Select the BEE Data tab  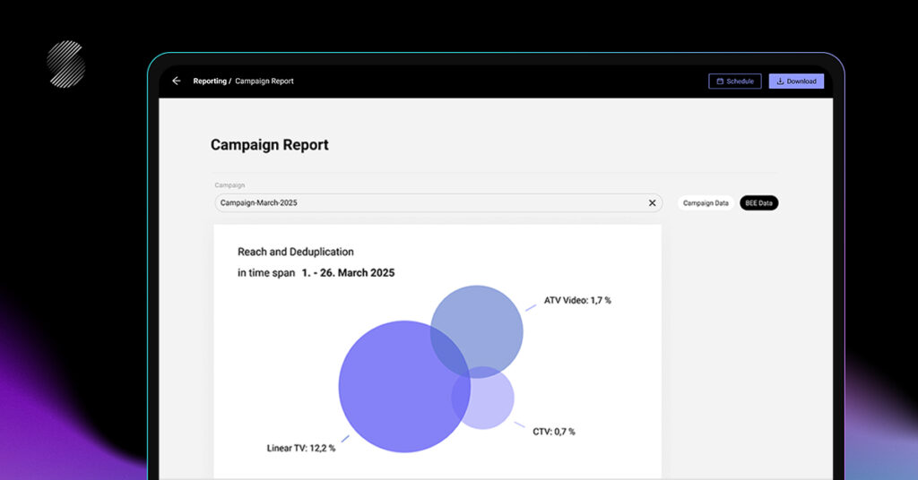click(x=758, y=203)
